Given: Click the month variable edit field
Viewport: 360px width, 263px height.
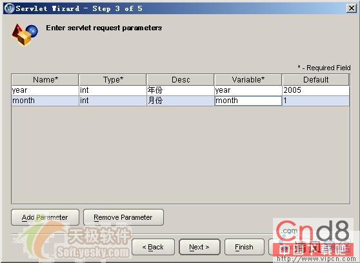Looking at the screenshot, I should 248,101.
